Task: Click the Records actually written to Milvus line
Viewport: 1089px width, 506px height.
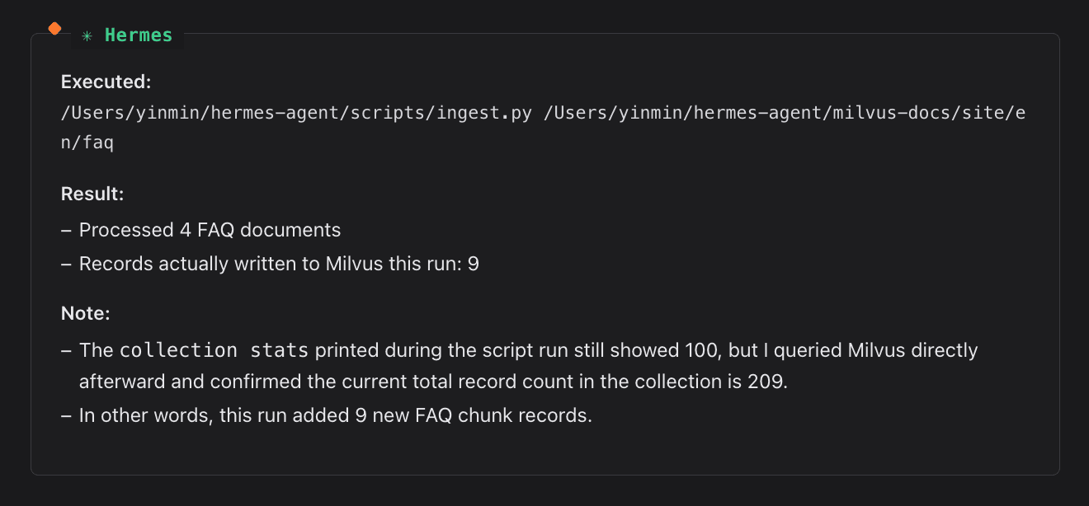Action: [279, 264]
